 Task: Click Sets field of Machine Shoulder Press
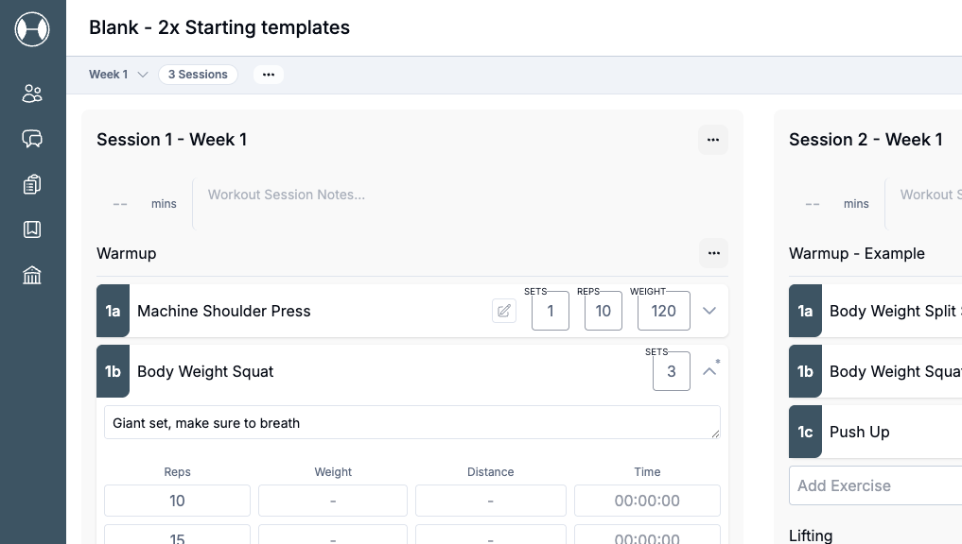point(551,311)
